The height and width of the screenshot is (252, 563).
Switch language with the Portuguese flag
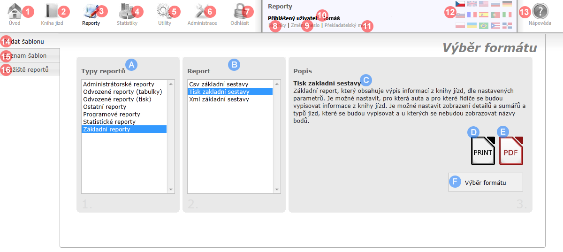[495, 15]
